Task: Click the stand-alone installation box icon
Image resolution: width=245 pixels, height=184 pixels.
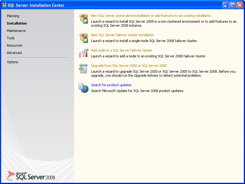Action: pos(84,19)
